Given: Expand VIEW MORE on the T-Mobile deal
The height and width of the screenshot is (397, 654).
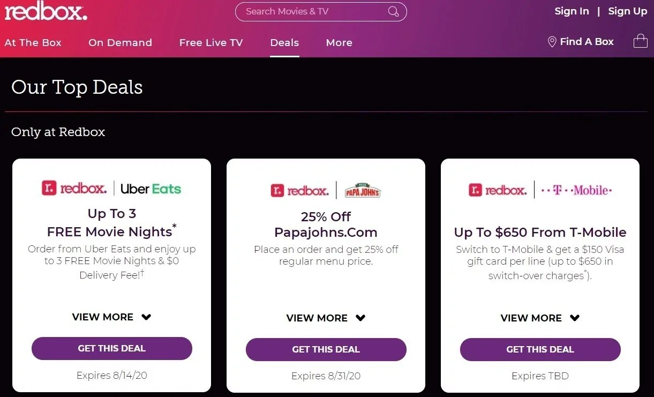Looking at the screenshot, I should [x=540, y=317].
